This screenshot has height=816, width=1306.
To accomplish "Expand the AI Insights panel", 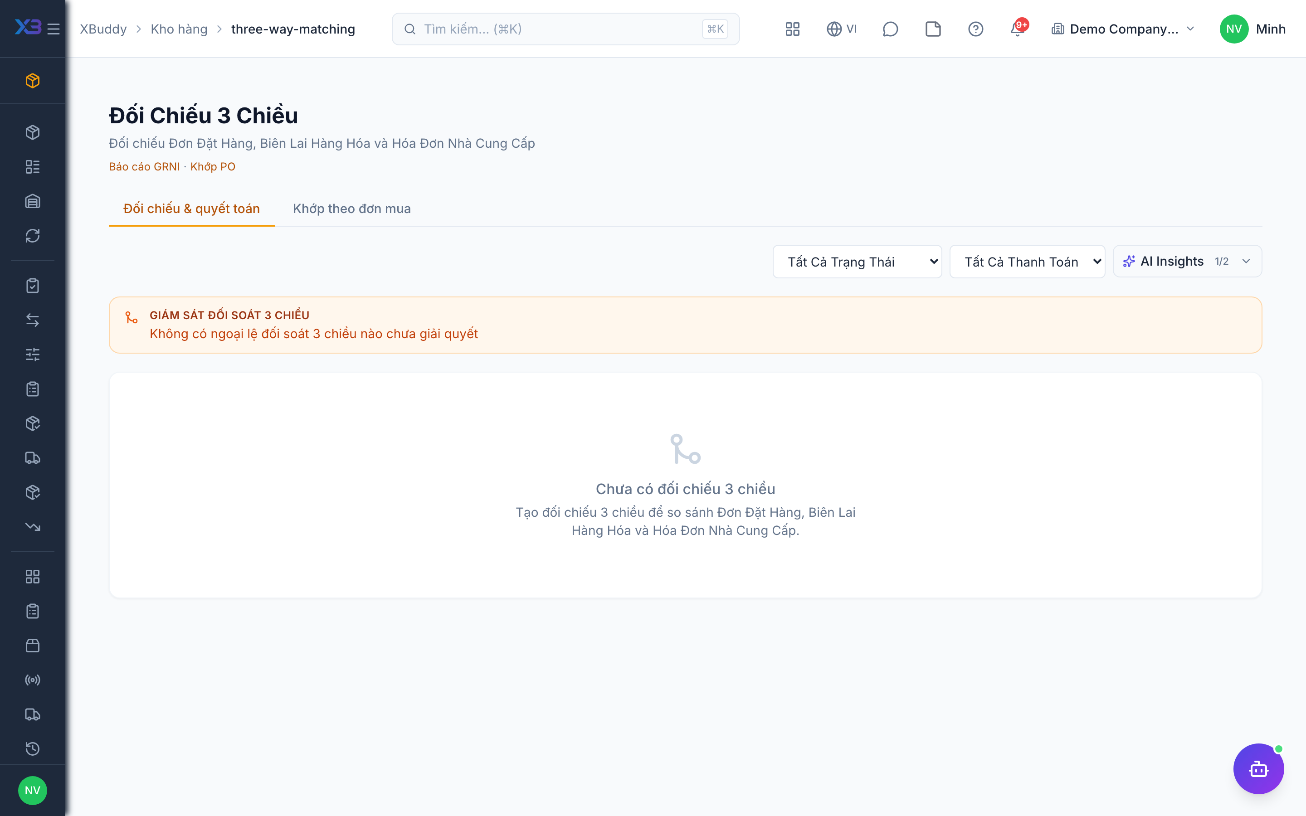I will (1187, 261).
